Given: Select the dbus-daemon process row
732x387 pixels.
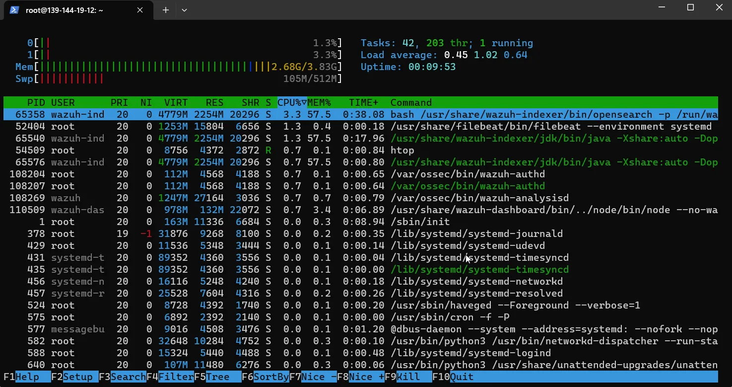Looking at the screenshot, I should [361, 329].
